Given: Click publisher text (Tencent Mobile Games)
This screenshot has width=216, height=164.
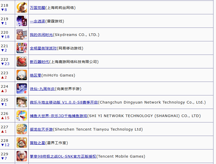Looking at the screenshot, I should click(x=121, y=156).
